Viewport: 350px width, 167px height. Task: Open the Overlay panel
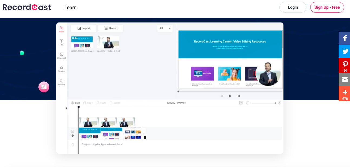(x=61, y=82)
